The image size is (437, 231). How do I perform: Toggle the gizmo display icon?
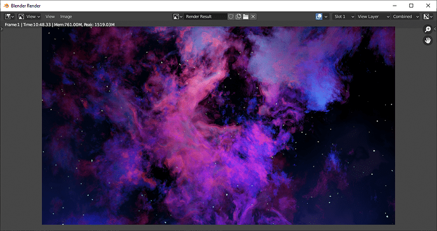tap(319, 16)
